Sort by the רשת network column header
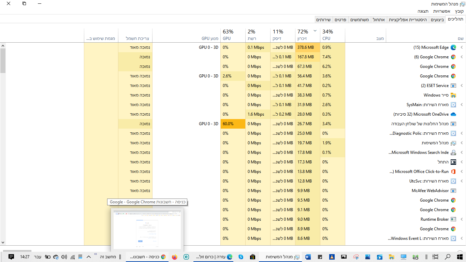466x262 pixels. tap(258, 35)
